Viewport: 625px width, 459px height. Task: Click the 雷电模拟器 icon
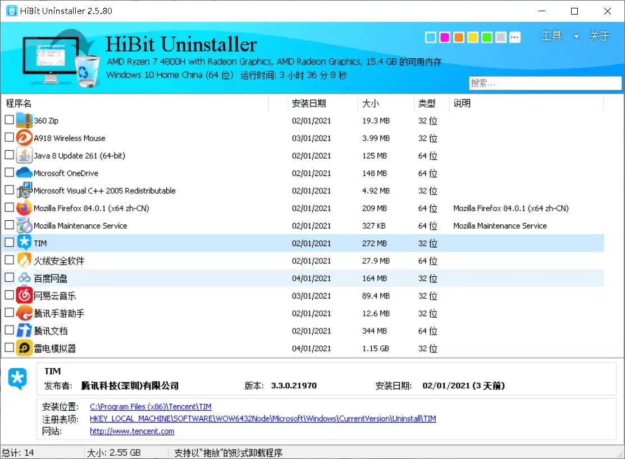(24, 347)
